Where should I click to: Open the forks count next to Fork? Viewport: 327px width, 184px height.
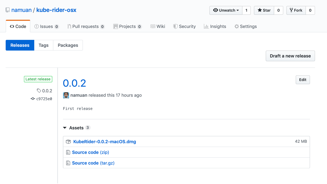point(310,10)
